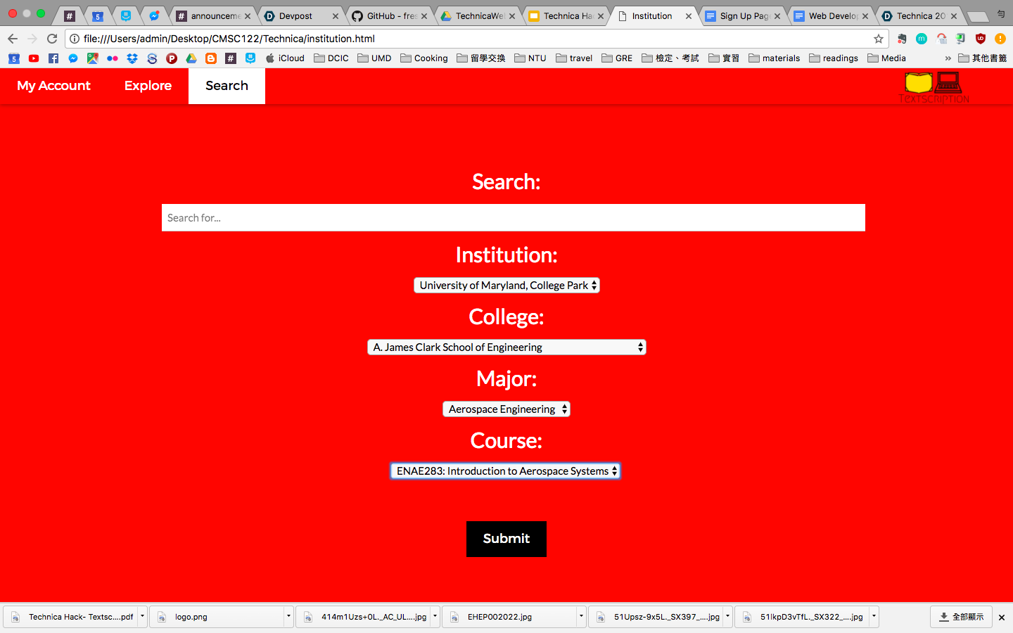Open the Media bookmarks folder
Image resolution: width=1013 pixels, height=633 pixels.
[886, 58]
